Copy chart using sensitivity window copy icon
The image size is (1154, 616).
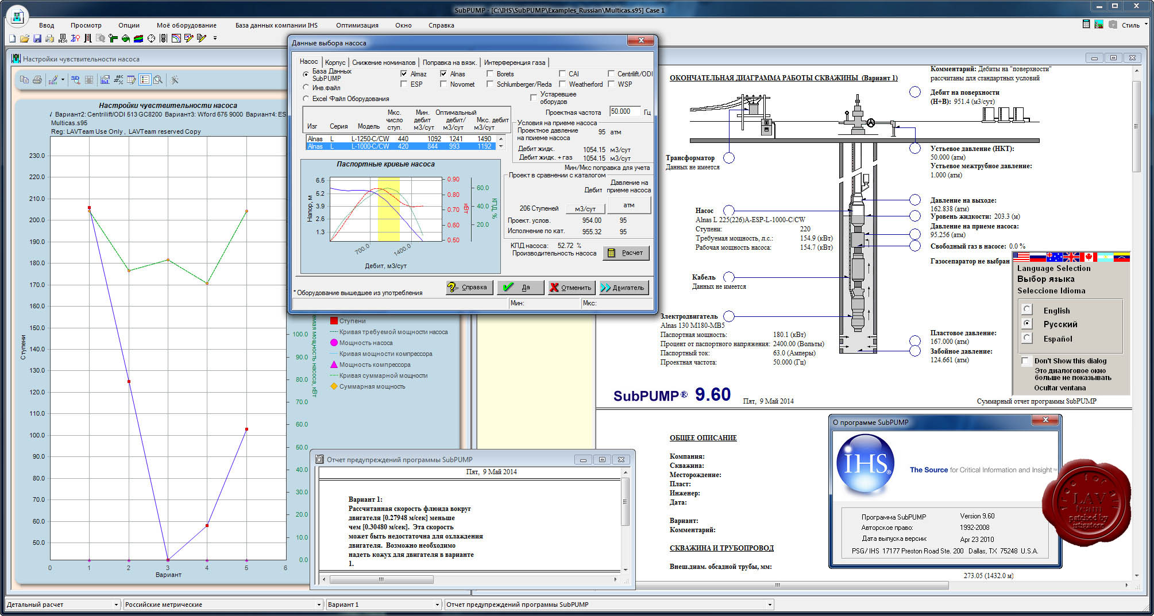coord(24,80)
